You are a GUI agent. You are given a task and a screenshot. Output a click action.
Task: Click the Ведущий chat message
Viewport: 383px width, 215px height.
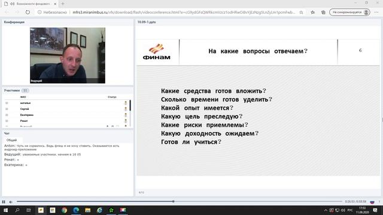point(42,154)
